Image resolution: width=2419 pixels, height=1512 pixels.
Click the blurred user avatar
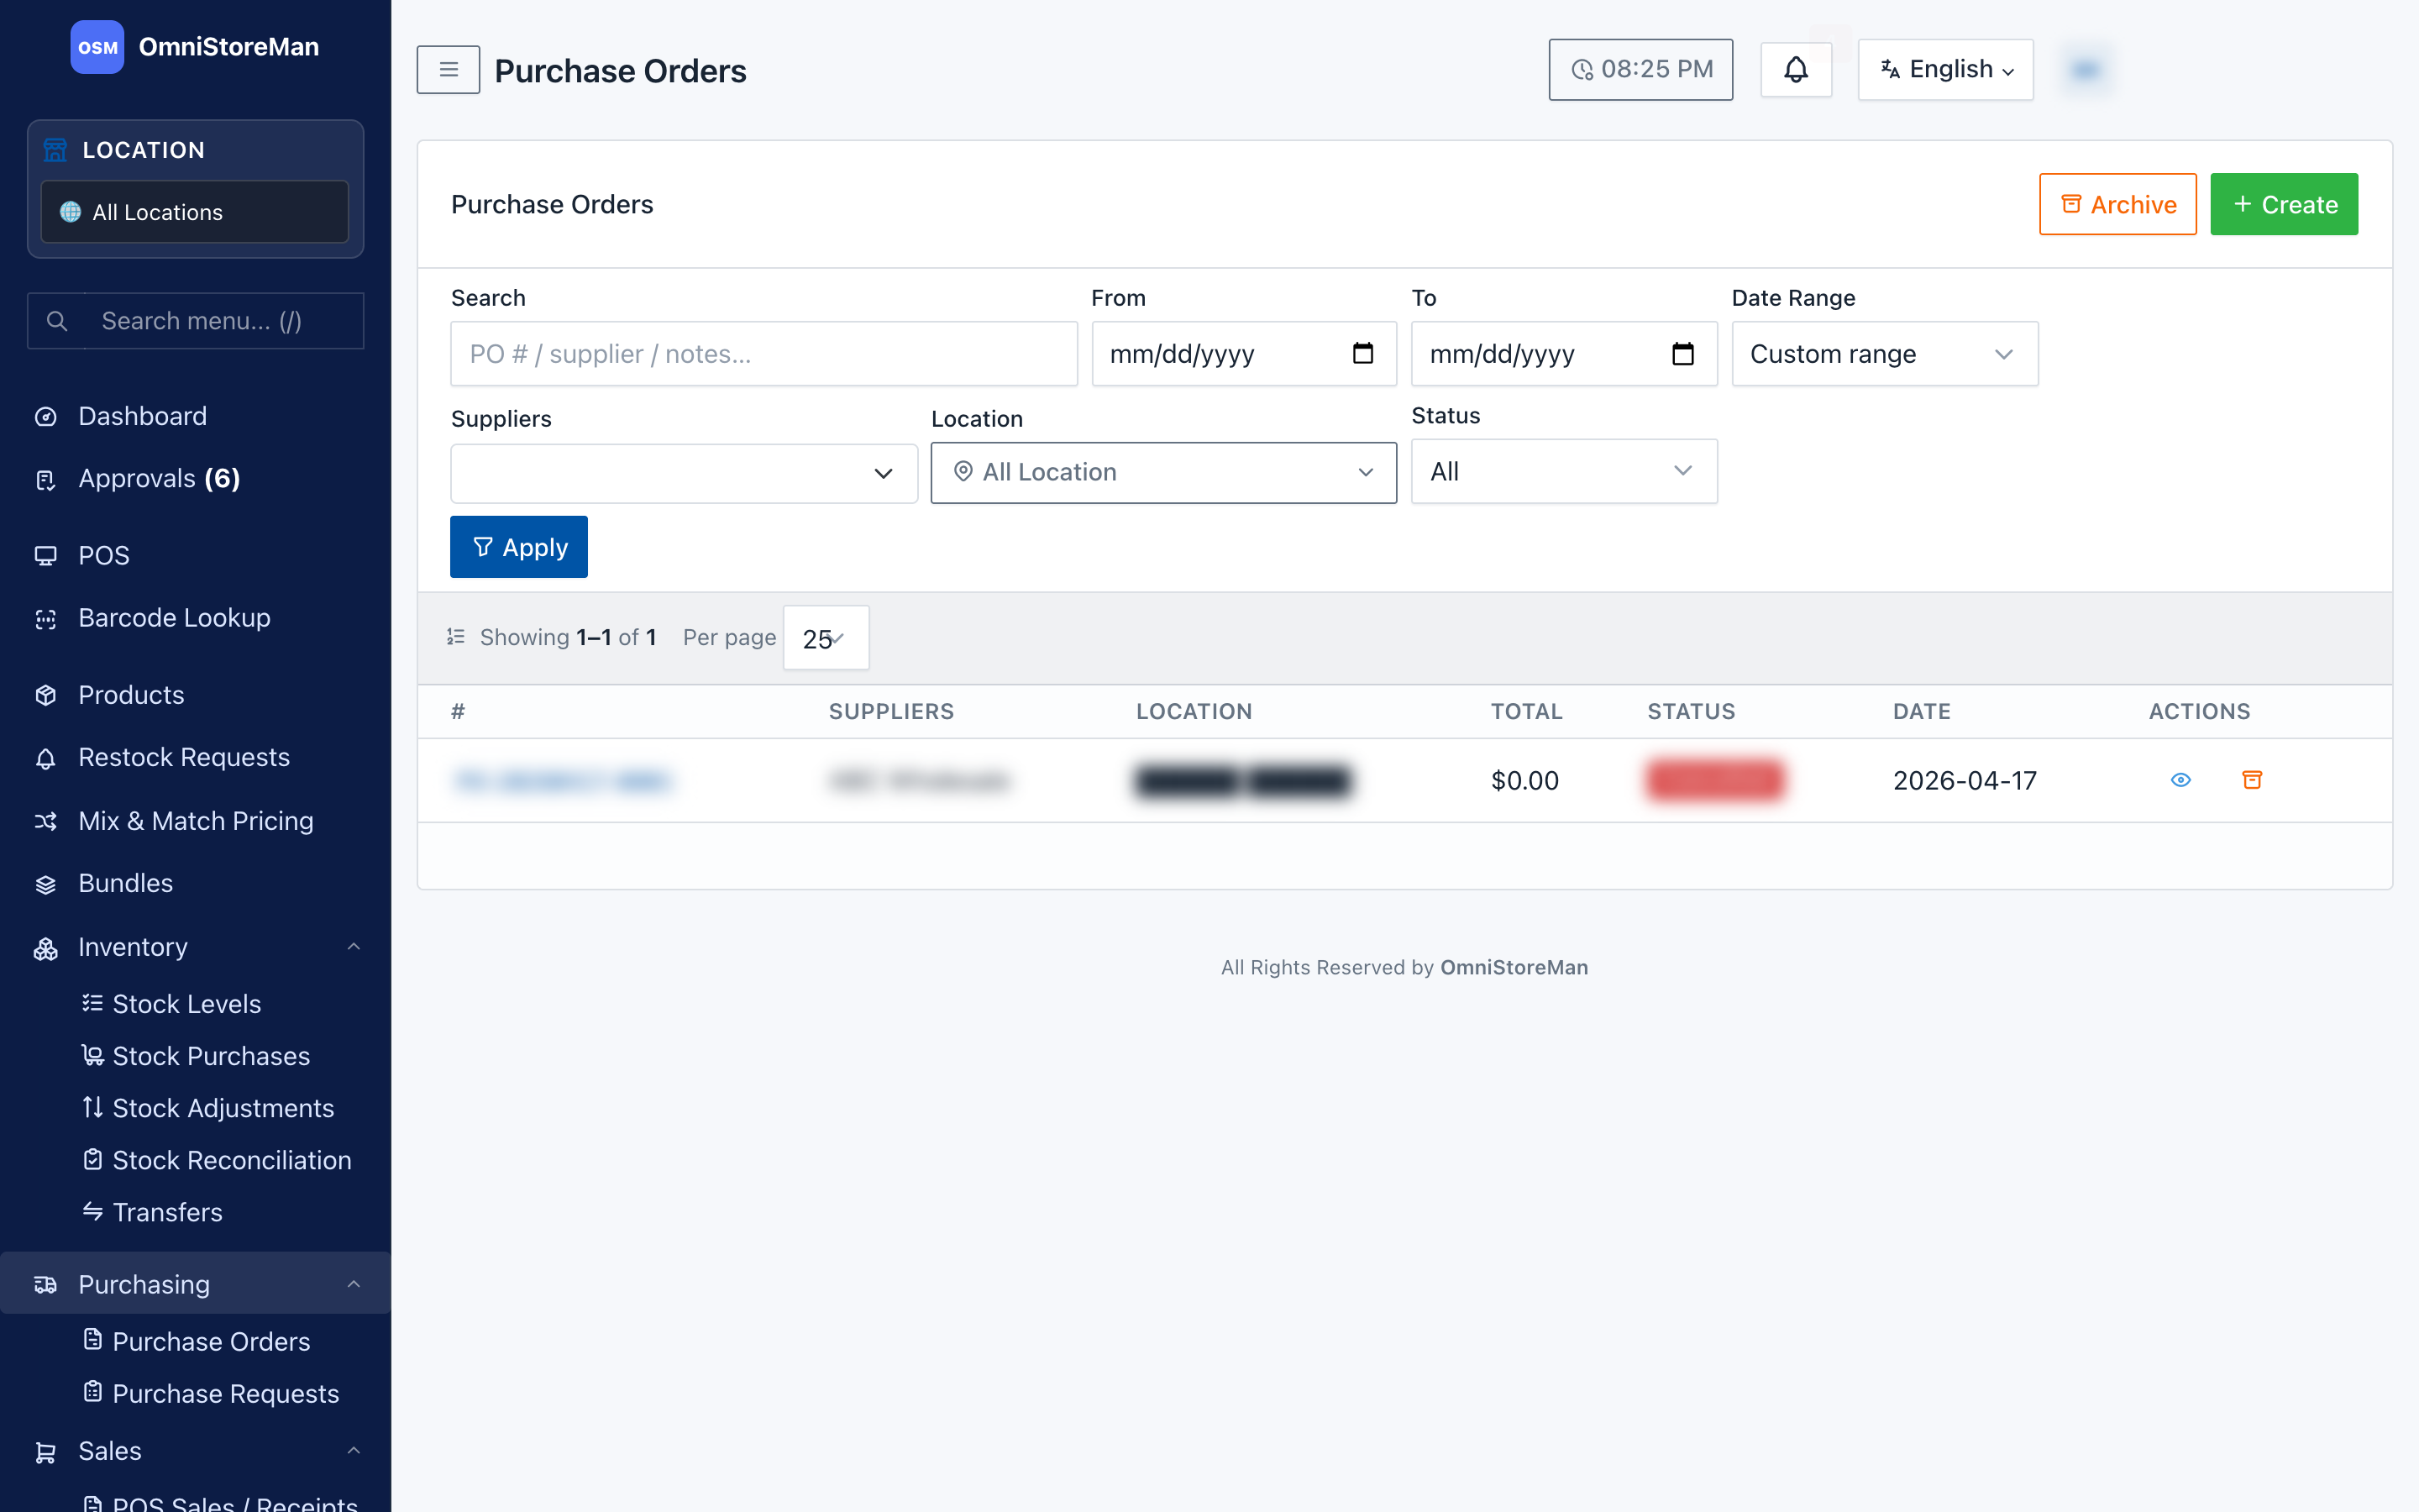point(2086,69)
